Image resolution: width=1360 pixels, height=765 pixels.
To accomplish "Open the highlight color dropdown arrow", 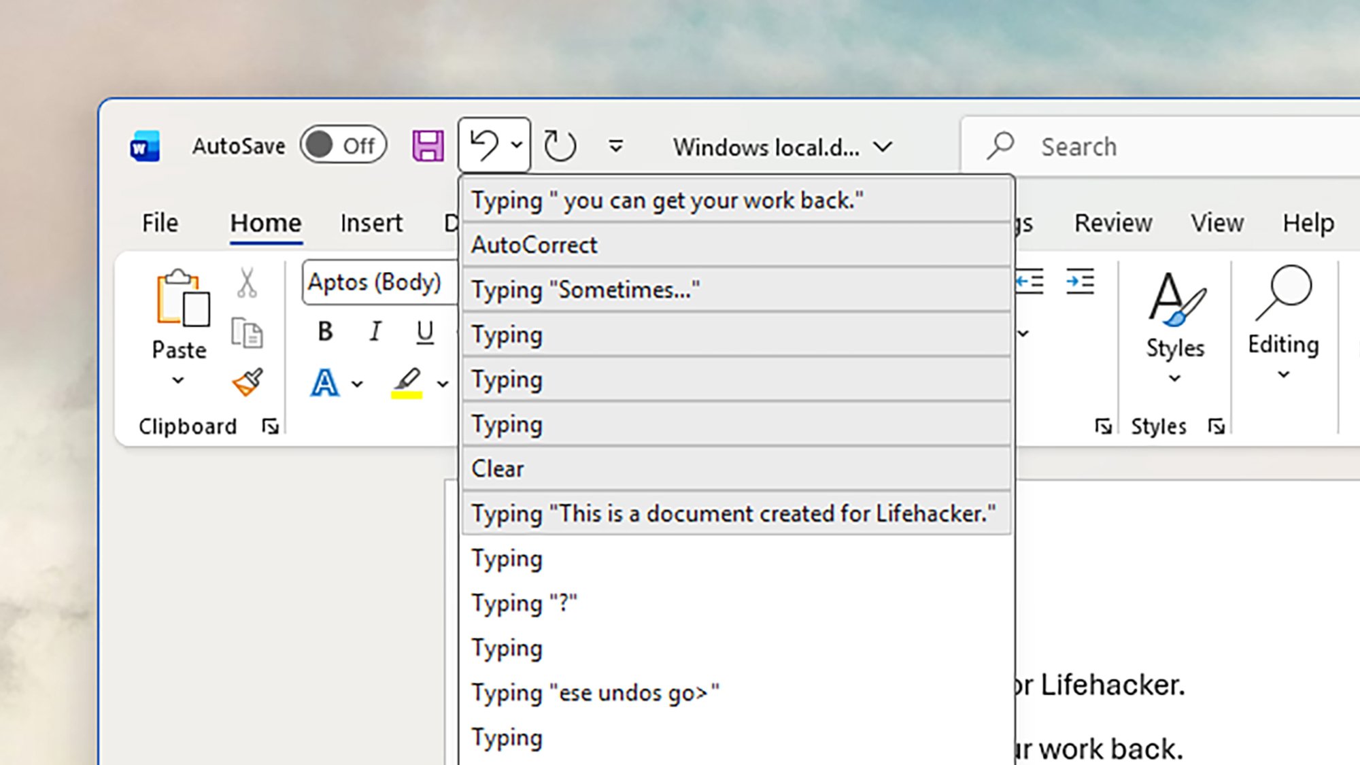I will 443,384.
